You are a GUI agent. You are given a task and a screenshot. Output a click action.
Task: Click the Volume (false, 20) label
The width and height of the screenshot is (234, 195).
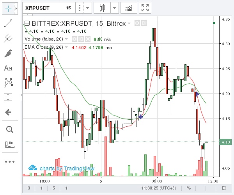[44, 39]
